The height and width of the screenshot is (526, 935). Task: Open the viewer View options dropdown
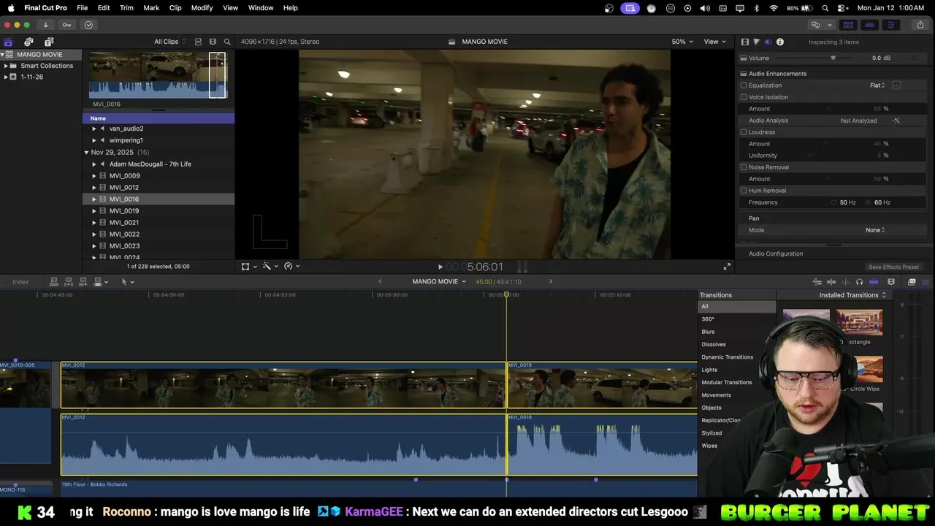coord(714,42)
